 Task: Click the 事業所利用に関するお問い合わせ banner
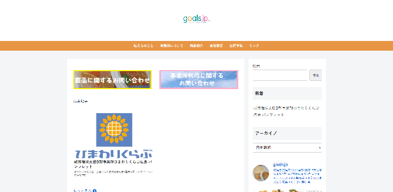199,79
